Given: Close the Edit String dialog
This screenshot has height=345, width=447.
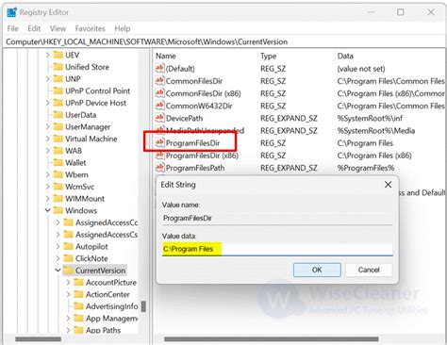Looking at the screenshot, I should 389,185.
